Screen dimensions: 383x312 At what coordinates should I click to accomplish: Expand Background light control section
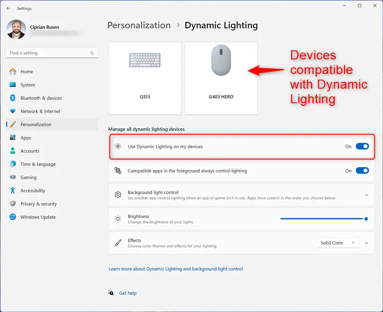(366, 195)
